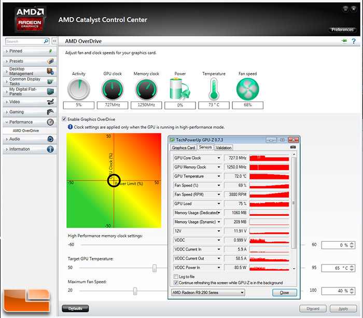Click the Memory clock gauge icon
The width and height of the screenshot is (363, 318).
click(146, 89)
